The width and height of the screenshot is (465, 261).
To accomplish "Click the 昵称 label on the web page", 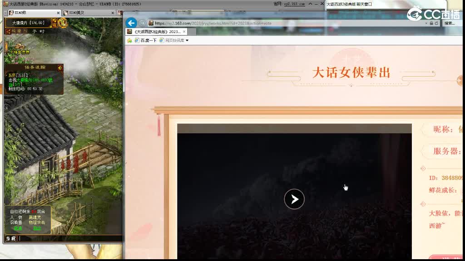I will [x=443, y=129].
